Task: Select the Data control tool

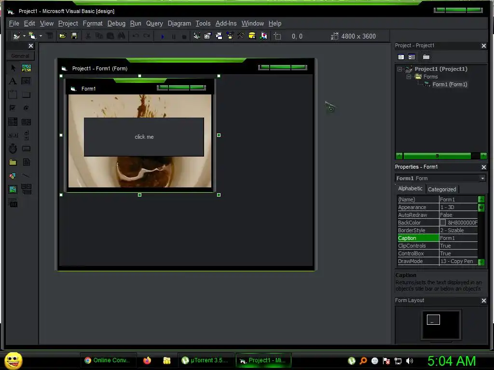Action: 26,189
